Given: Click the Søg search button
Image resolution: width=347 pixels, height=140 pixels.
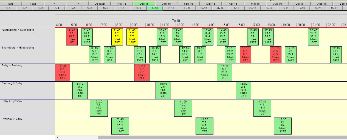Looking at the screenshot, I should (x=11, y=4).
